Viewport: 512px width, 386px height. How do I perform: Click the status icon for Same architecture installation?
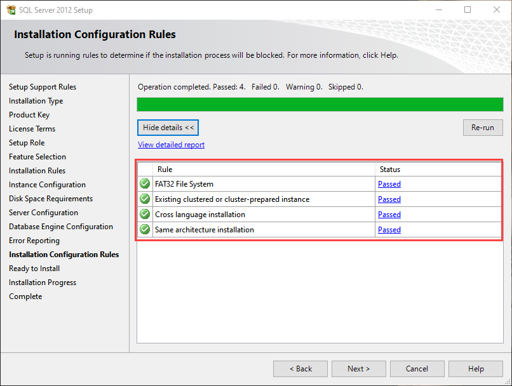pos(145,230)
